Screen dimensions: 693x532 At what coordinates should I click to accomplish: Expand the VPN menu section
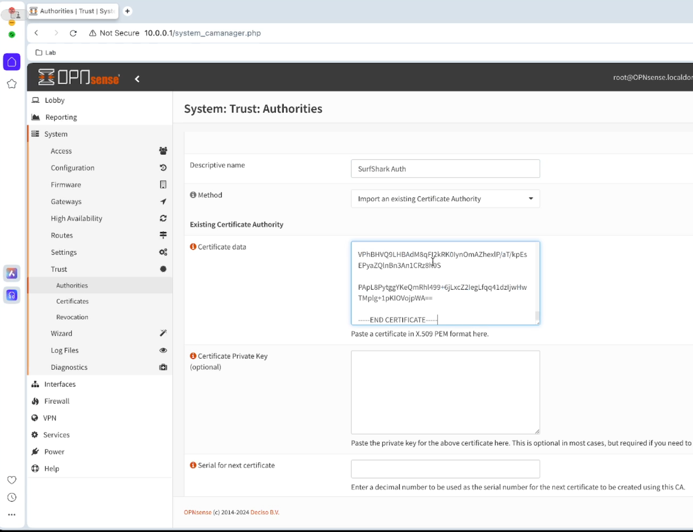click(x=50, y=418)
